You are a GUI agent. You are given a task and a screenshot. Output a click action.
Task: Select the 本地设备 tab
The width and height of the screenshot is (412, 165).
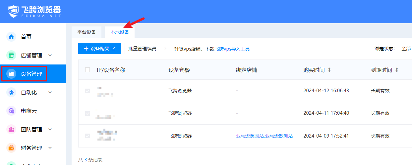point(120,32)
